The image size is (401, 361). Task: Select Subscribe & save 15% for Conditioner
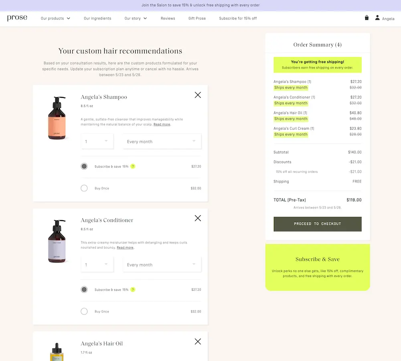pos(84,290)
